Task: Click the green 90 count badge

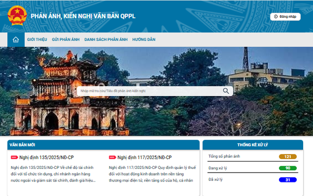Action: coord(288,168)
